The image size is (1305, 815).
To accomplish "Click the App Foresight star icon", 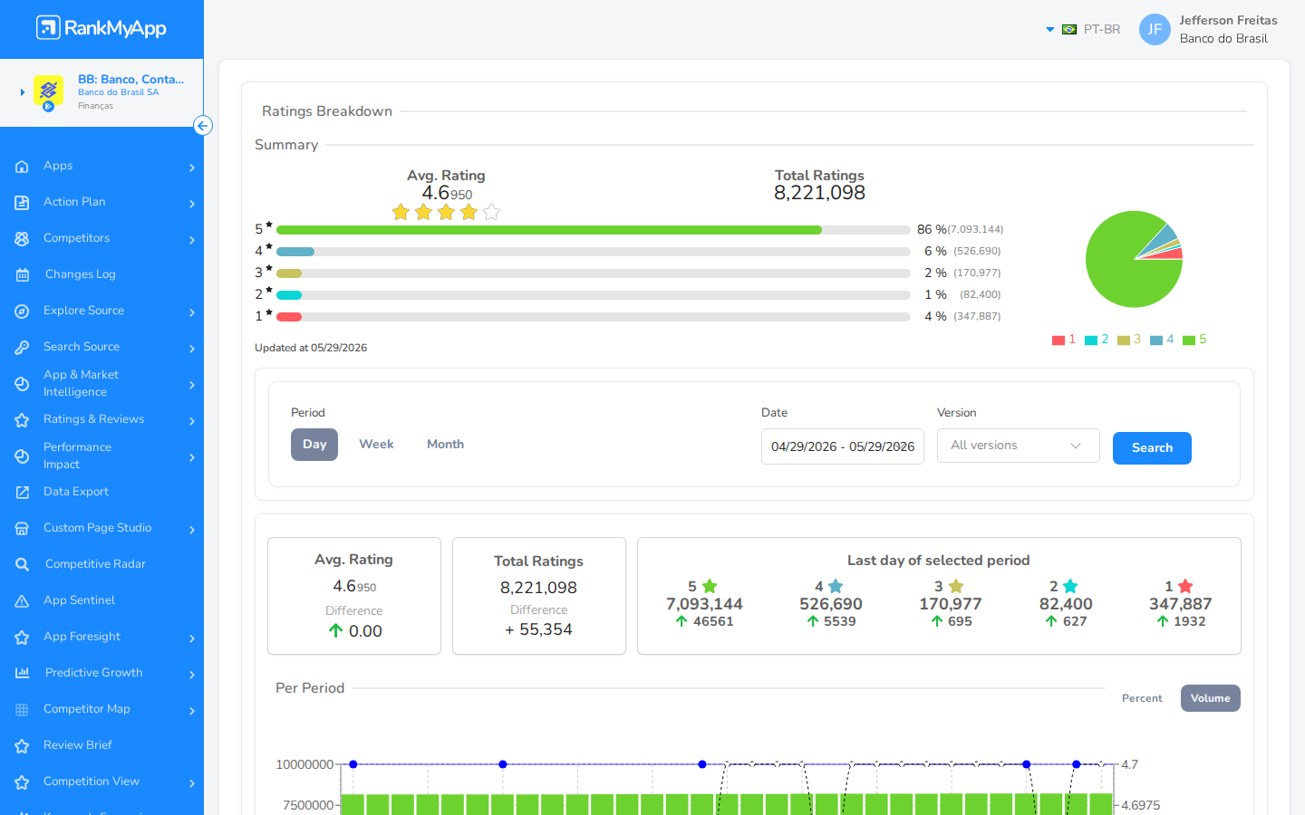I will (22, 638).
